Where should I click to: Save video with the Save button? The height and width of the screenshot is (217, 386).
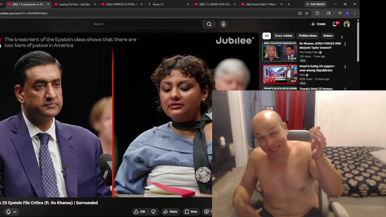pyautogui.click(x=191, y=212)
